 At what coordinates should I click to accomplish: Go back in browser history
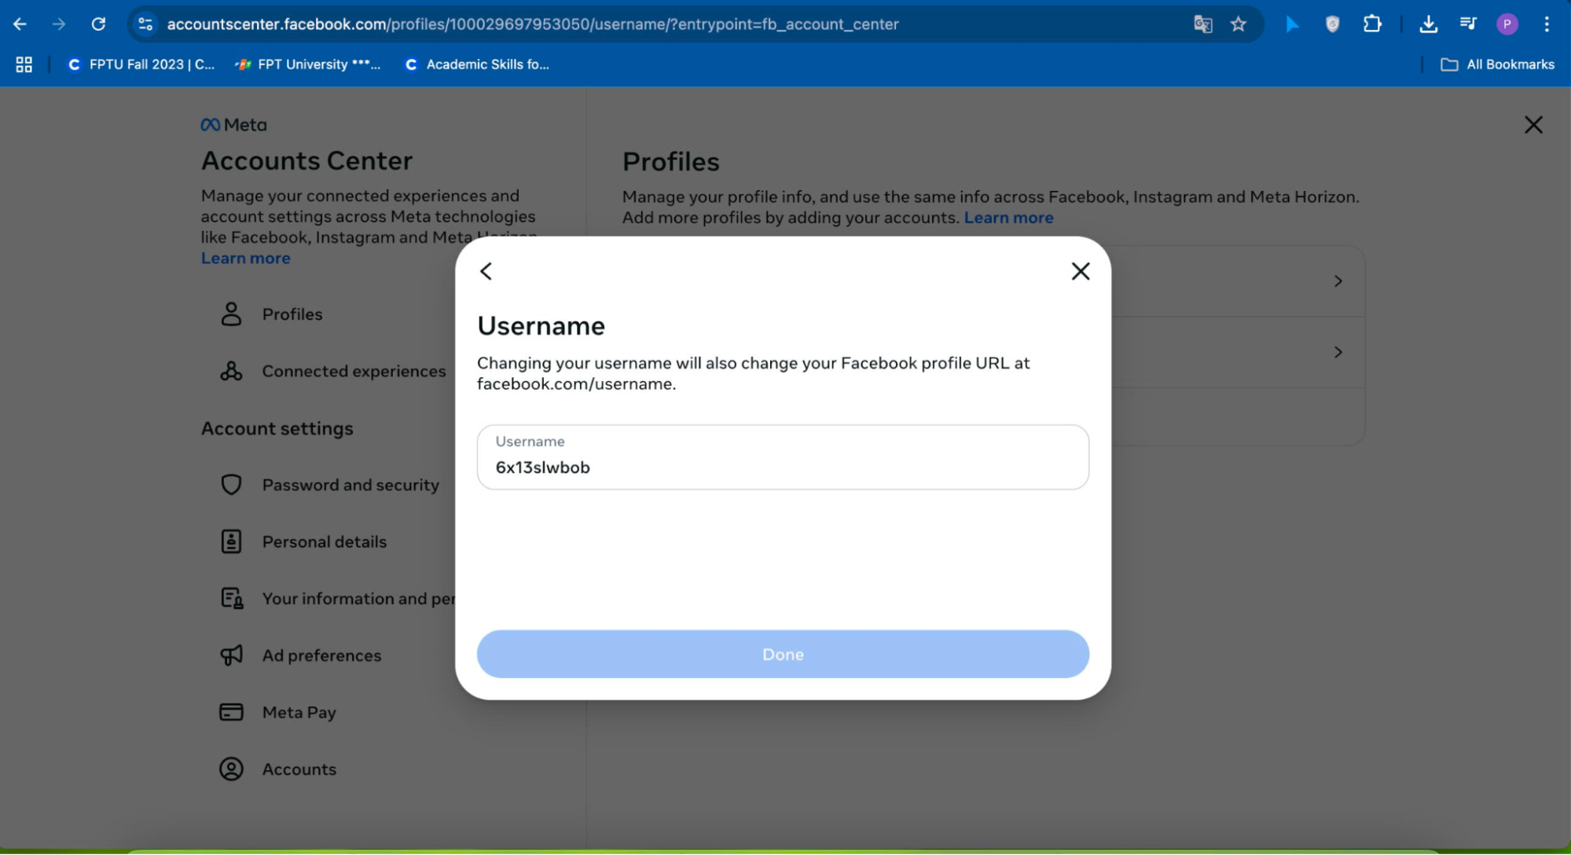point(20,24)
